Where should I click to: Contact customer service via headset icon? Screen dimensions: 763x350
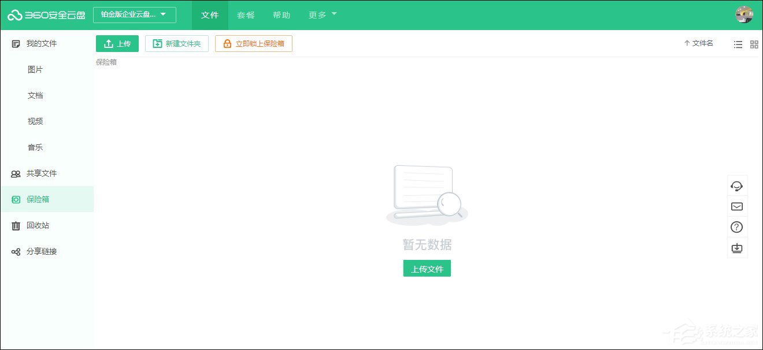(x=736, y=185)
